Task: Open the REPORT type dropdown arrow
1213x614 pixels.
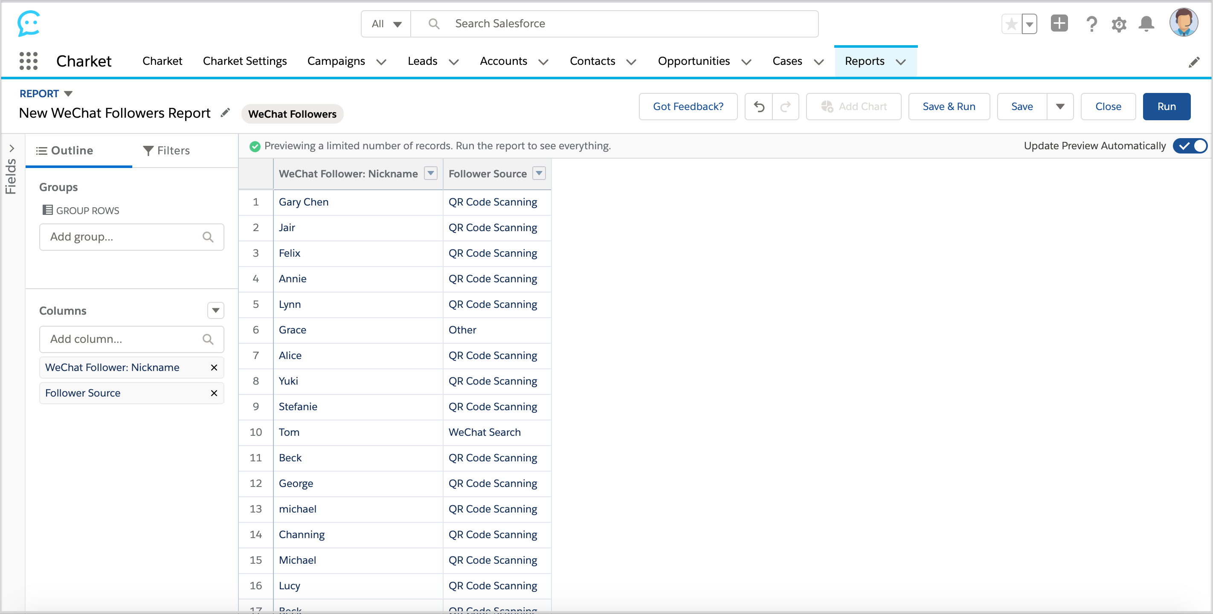Action: pos(68,94)
